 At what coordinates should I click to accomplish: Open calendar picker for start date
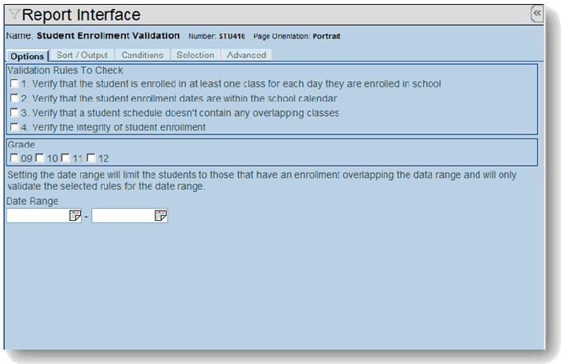75,215
